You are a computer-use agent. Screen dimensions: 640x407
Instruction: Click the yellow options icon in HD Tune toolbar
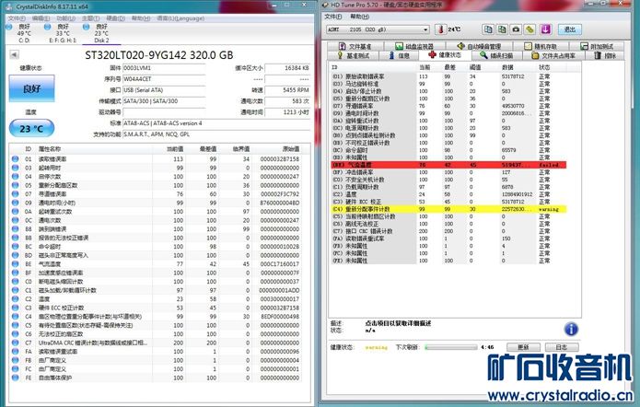coord(529,29)
